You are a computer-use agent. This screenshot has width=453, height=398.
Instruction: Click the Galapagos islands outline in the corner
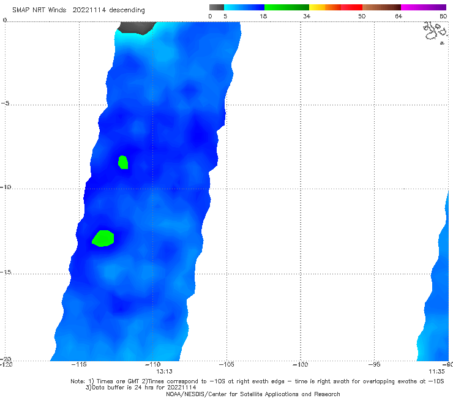(436, 32)
